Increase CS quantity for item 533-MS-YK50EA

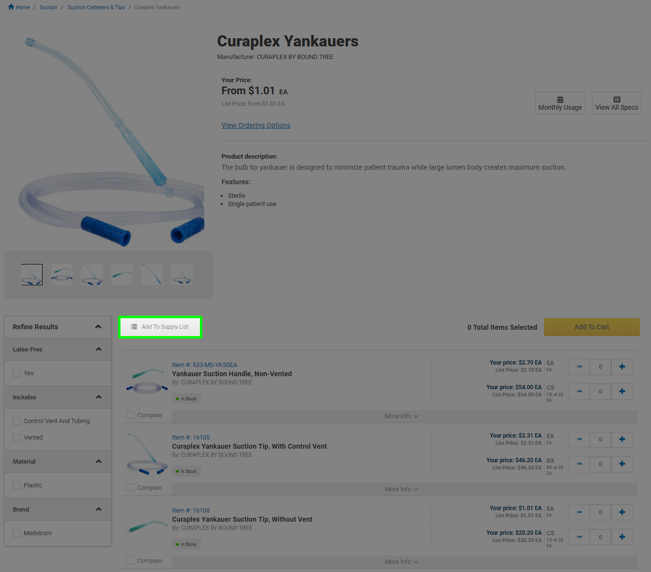click(622, 392)
